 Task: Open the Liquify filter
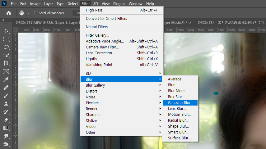pyautogui.click(x=122, y=59)
